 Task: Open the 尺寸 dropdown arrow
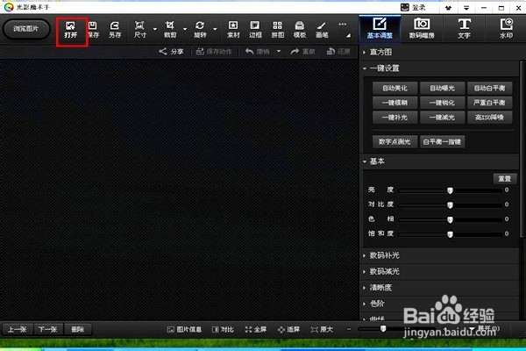155,29
